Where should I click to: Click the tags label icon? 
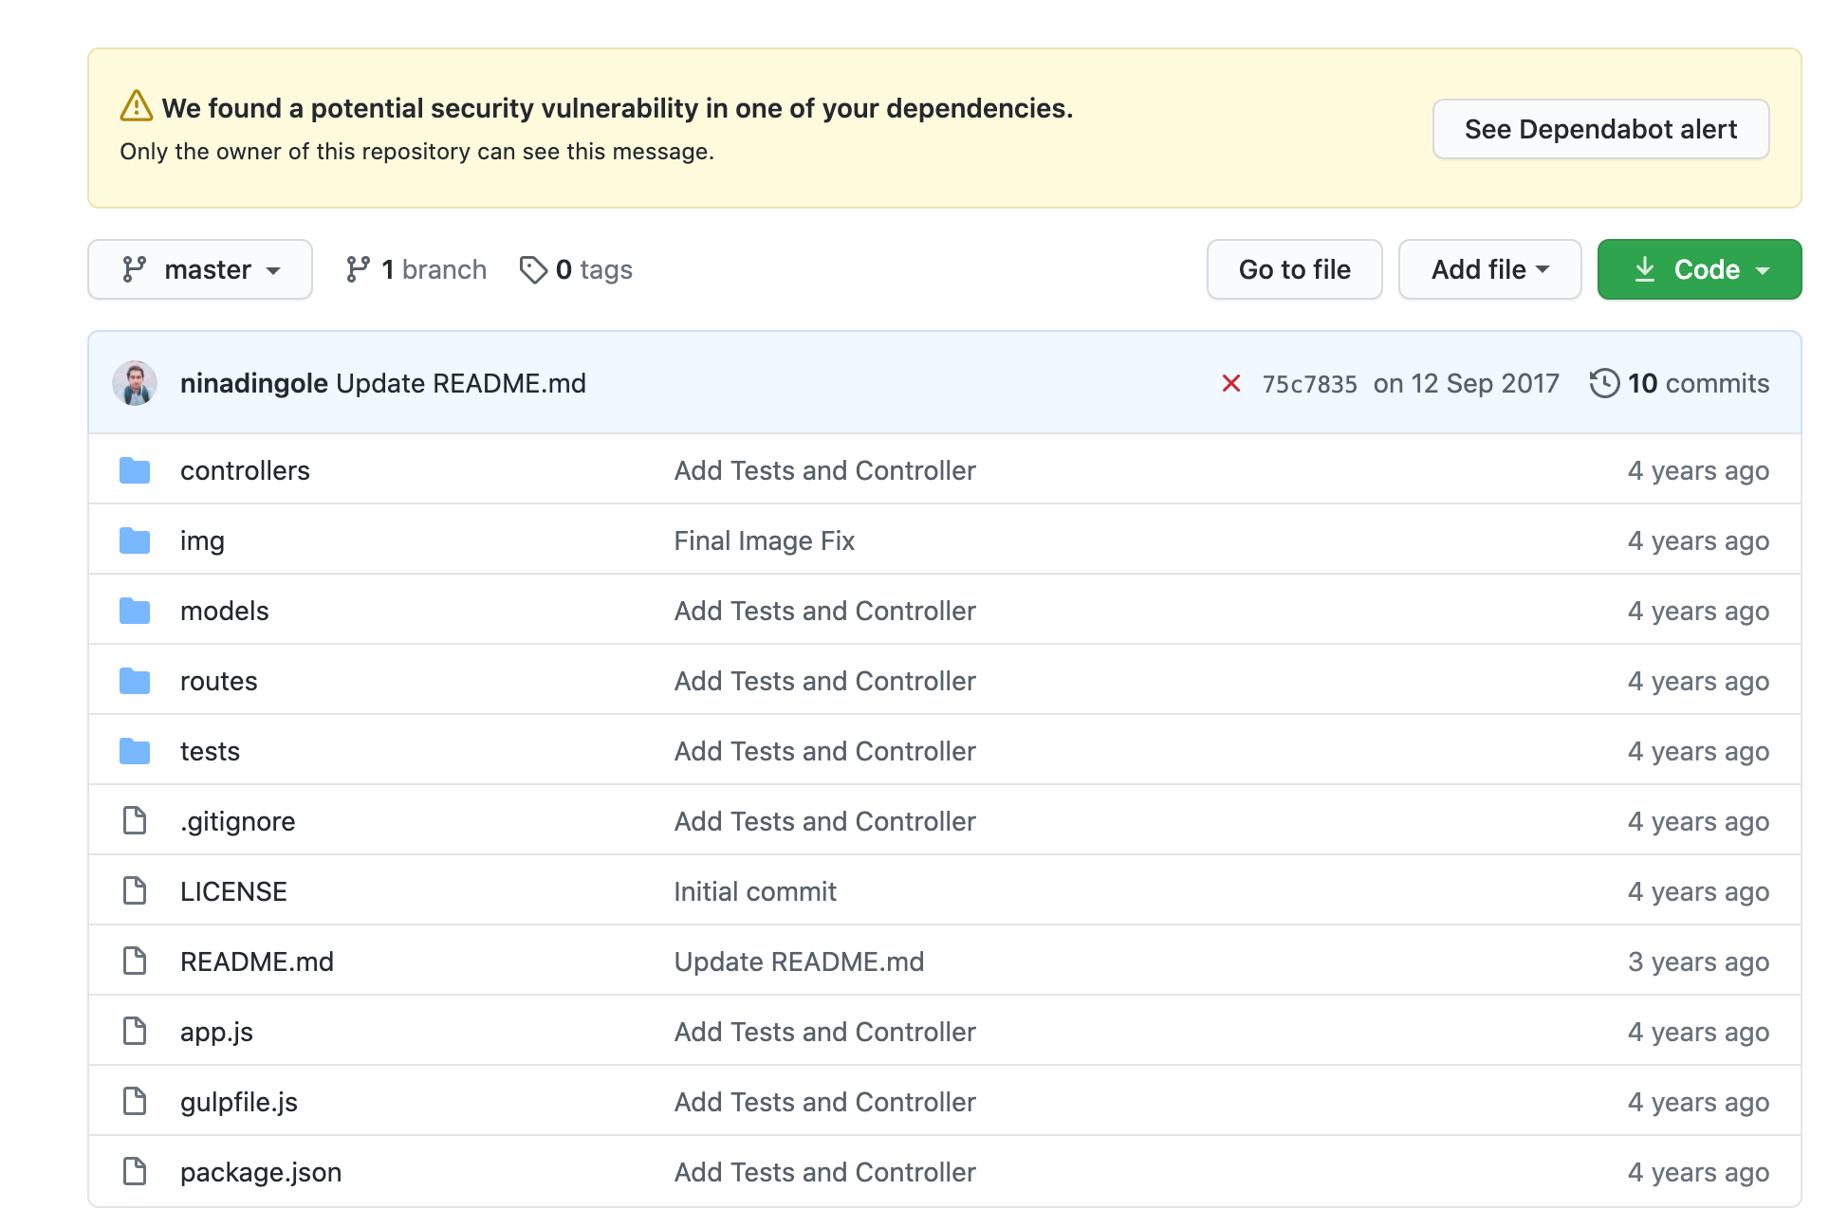pyautogui.click(x=533, y=270)
